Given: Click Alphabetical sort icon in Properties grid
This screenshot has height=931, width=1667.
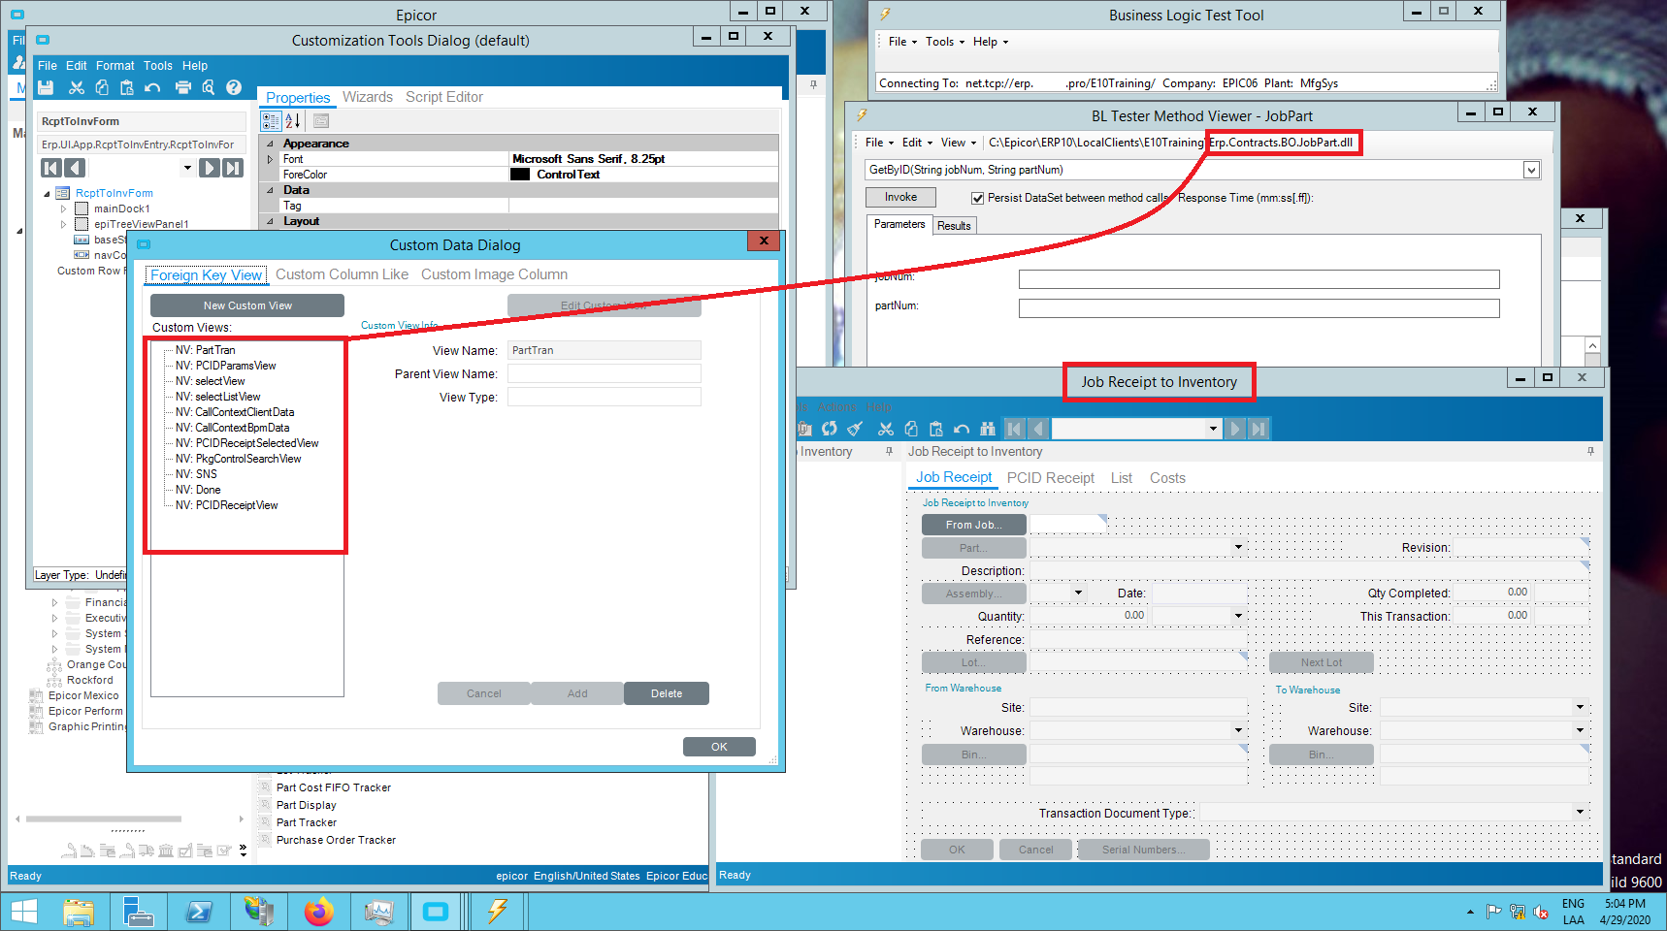Looking at the screenshot, I should click(292, 121).
